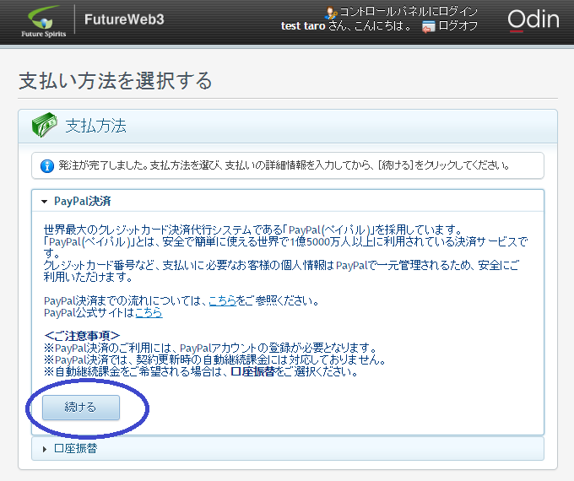Click the Future Spirits logo
The image size is (574, 481).
[44, 21]
